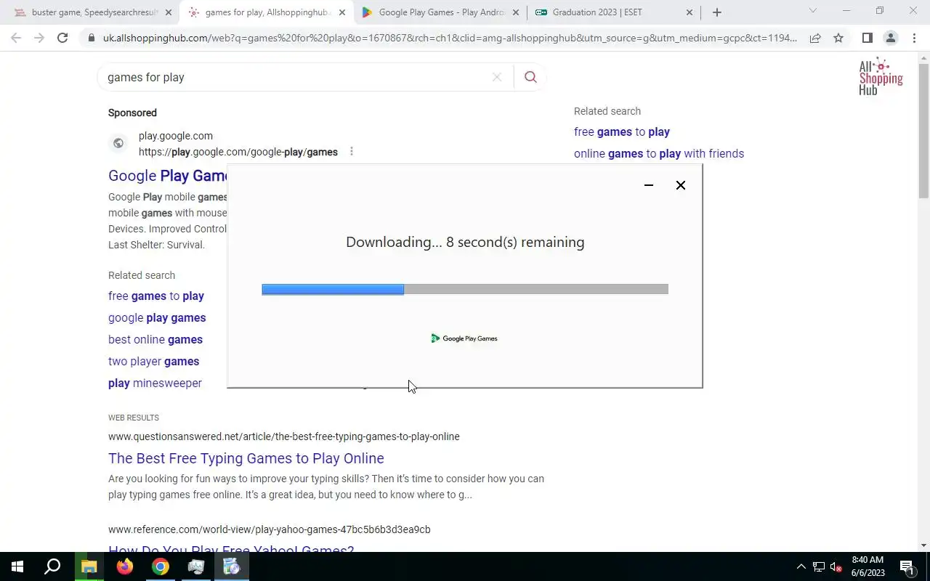Click the All Shopping Hub logo
This screenshot has width=930, height=581.
tap(881, 76)
